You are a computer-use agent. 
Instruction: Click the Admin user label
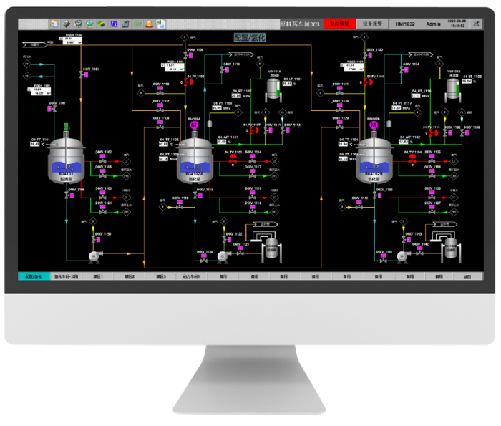[434, 24]
